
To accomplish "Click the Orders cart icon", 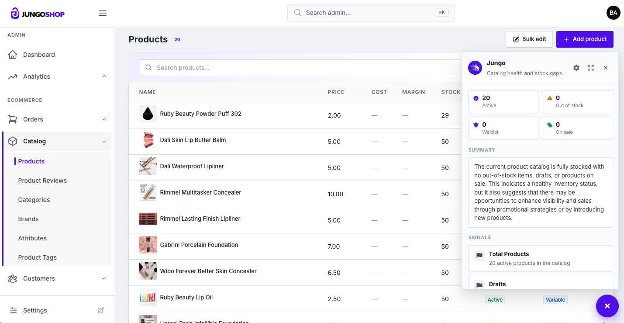I will click(x=13, y=119).
